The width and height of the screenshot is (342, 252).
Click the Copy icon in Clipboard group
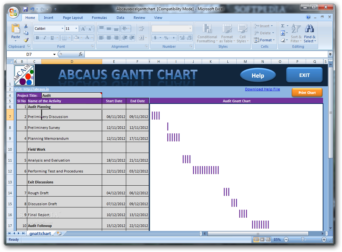coord(26,33)
